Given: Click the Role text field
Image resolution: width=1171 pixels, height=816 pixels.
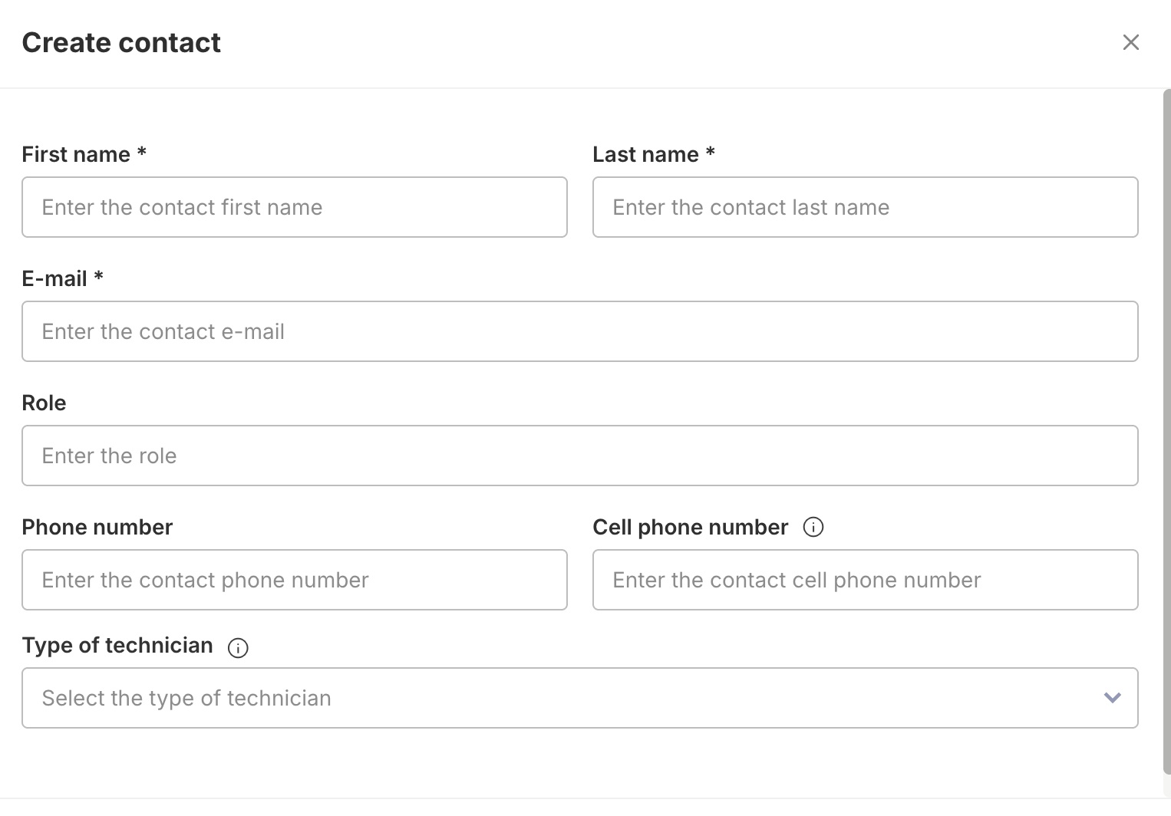Looking at the screenshot, I should pyautogui.click(x=579, y=456).
